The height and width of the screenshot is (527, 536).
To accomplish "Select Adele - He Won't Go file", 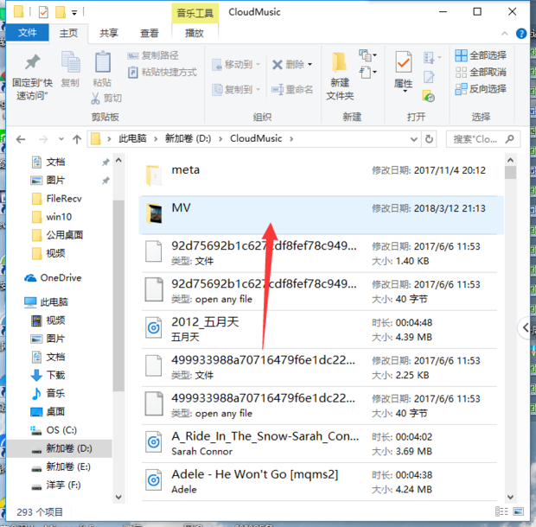I will [x=320, y=481].
